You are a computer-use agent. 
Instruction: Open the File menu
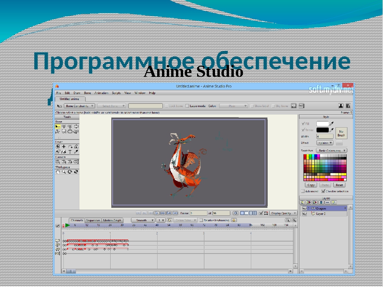coord(59,93)
